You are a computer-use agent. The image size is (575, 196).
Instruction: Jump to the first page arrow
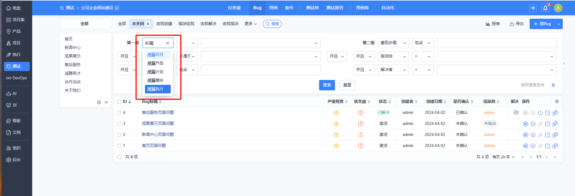point(523,157)
